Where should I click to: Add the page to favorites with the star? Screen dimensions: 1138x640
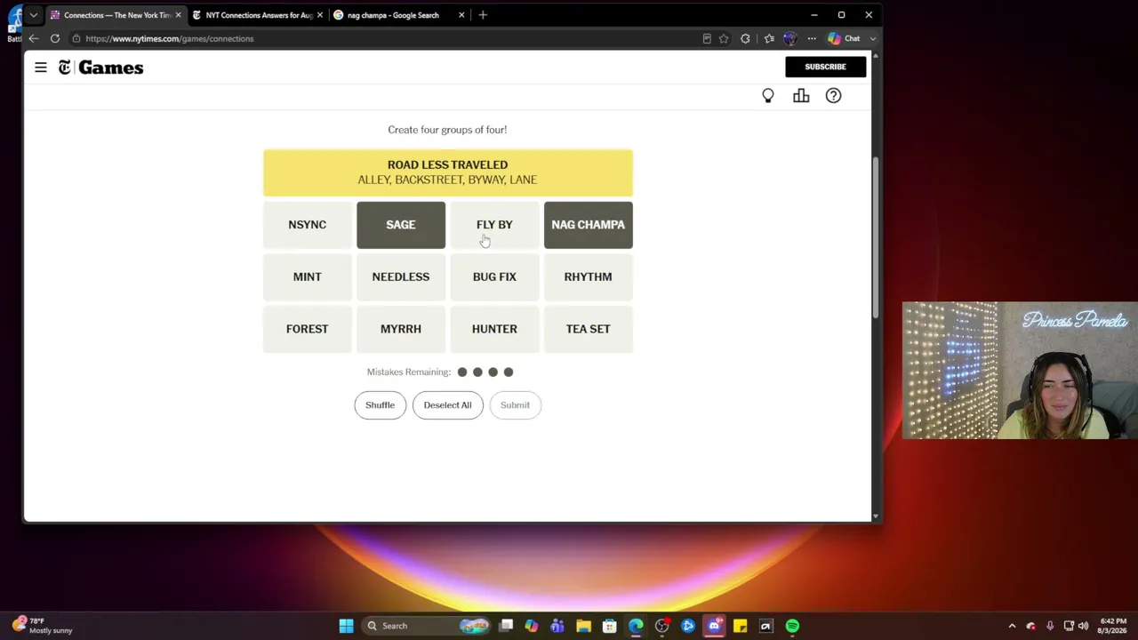(x=724, y=38)
